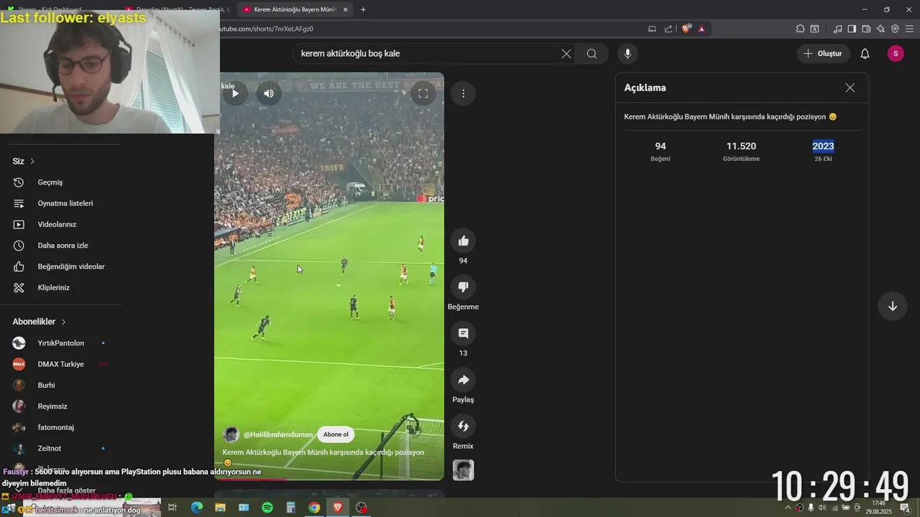The image size is (920, 517).
Task: Open Windows Task View button
Action: click(x=172, y=508)
